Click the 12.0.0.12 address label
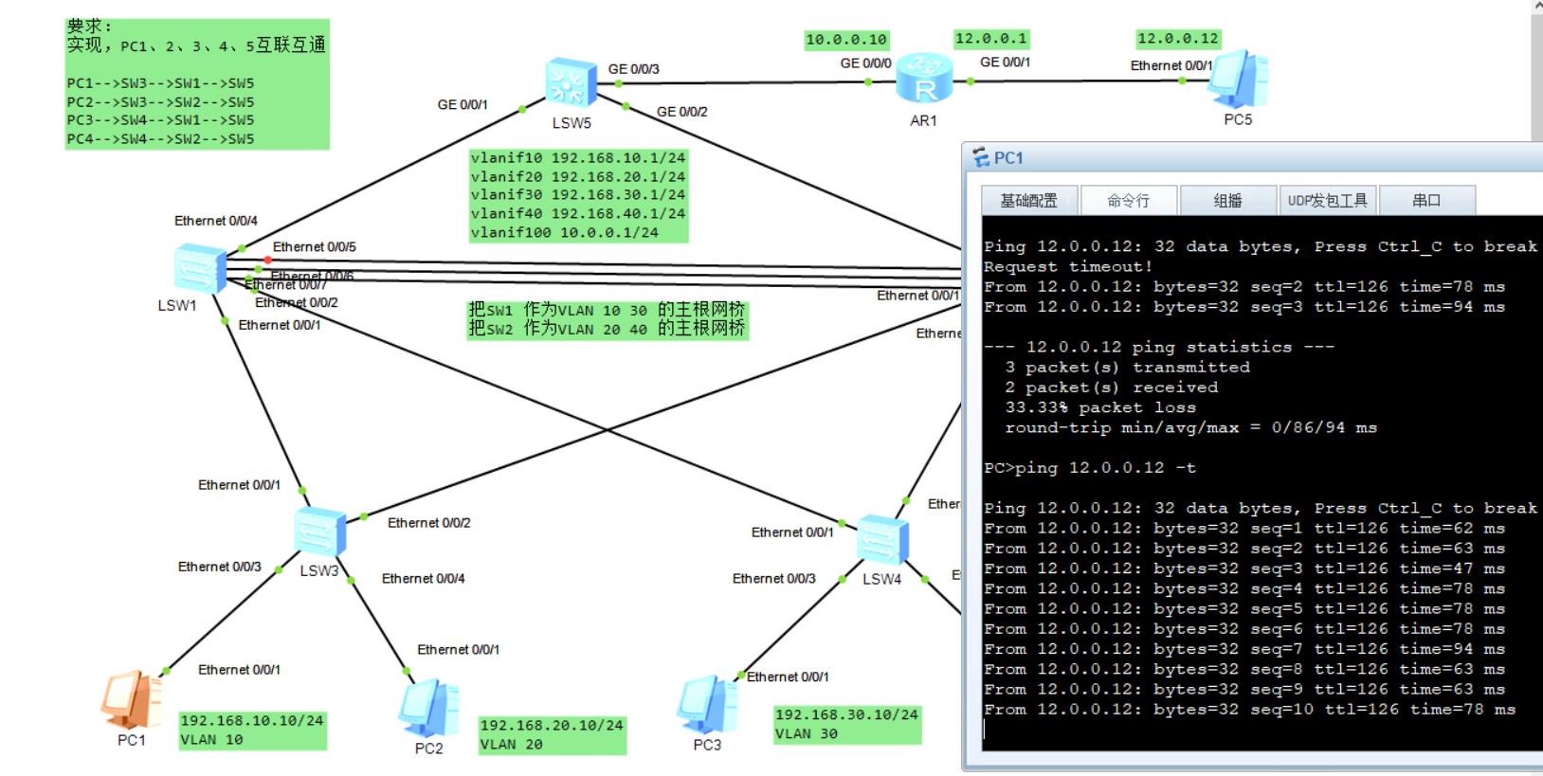This screenshot has height=776, width=1543. pos(1178,39)
